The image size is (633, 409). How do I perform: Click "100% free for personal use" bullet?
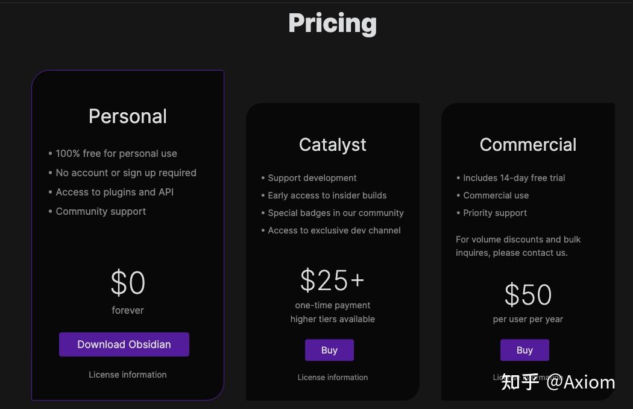[116, 154]
